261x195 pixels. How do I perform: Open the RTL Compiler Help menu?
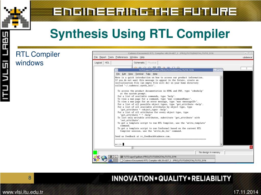[x=142, y=57]
